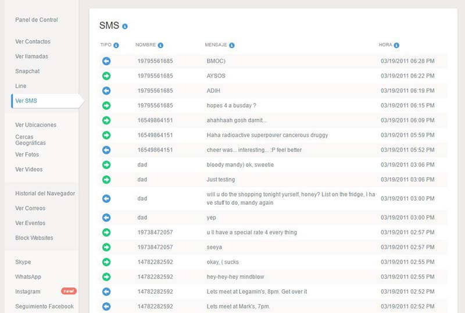
Task: Click the info icon beside NOMBRE column
Action: click(160, 45)
